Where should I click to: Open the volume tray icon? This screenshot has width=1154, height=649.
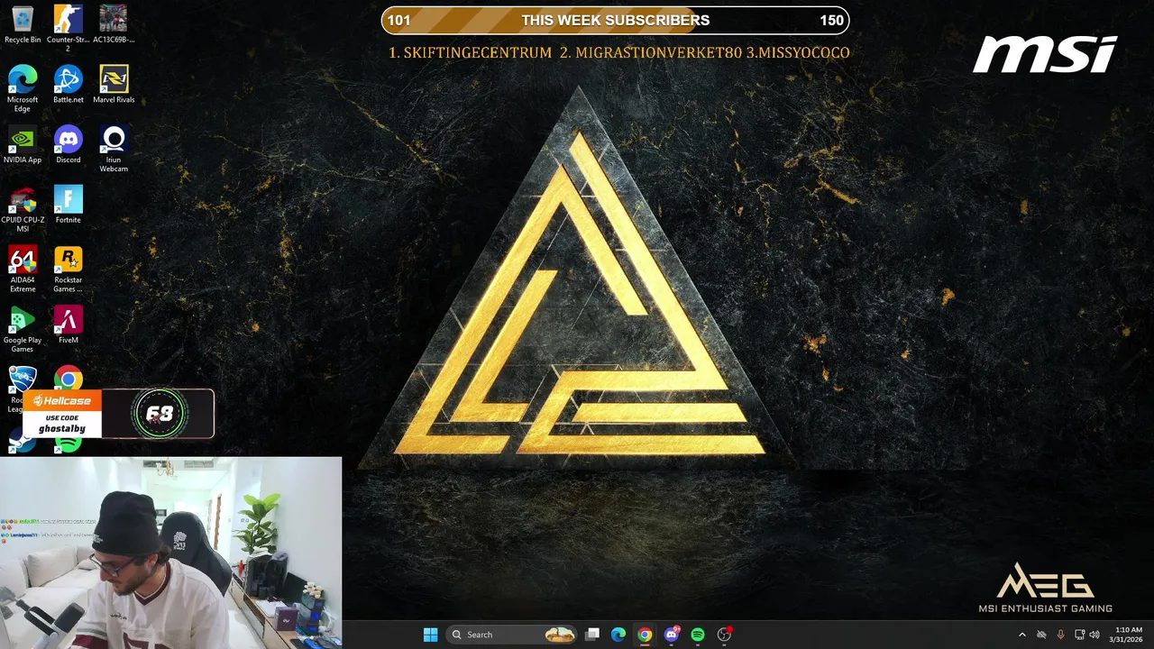tap(1094, 635)
